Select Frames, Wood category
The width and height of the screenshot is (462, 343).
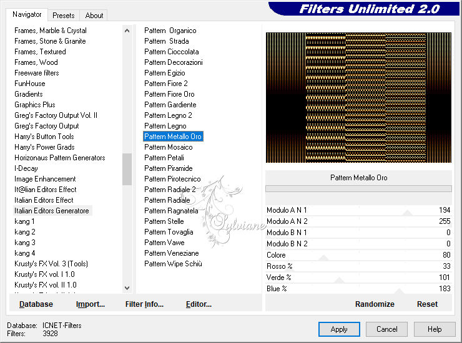pos(36,62)
